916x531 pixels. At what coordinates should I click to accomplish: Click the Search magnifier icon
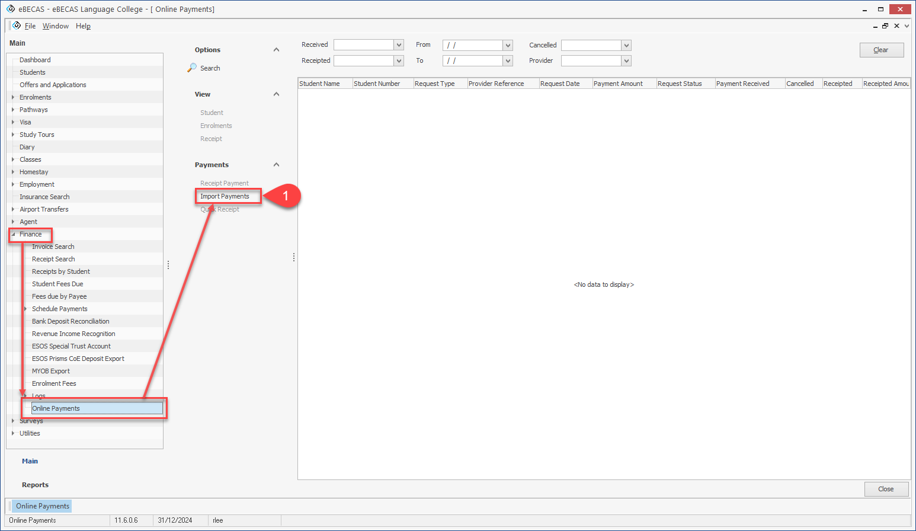(192, 68)
